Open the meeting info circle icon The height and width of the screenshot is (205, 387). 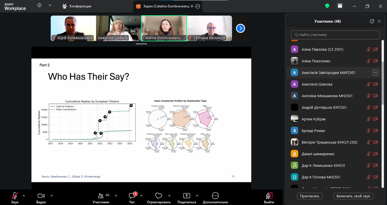(x=39, y=5)
